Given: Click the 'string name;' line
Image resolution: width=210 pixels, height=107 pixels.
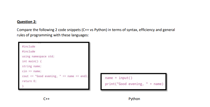Looking at the screenshot, I should pos(32,66).
